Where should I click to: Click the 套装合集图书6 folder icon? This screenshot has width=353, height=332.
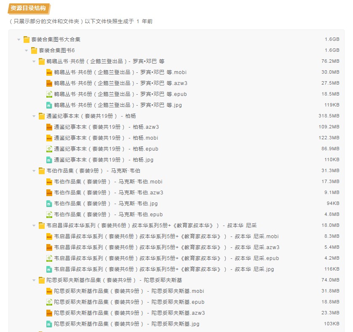[34, 50]
